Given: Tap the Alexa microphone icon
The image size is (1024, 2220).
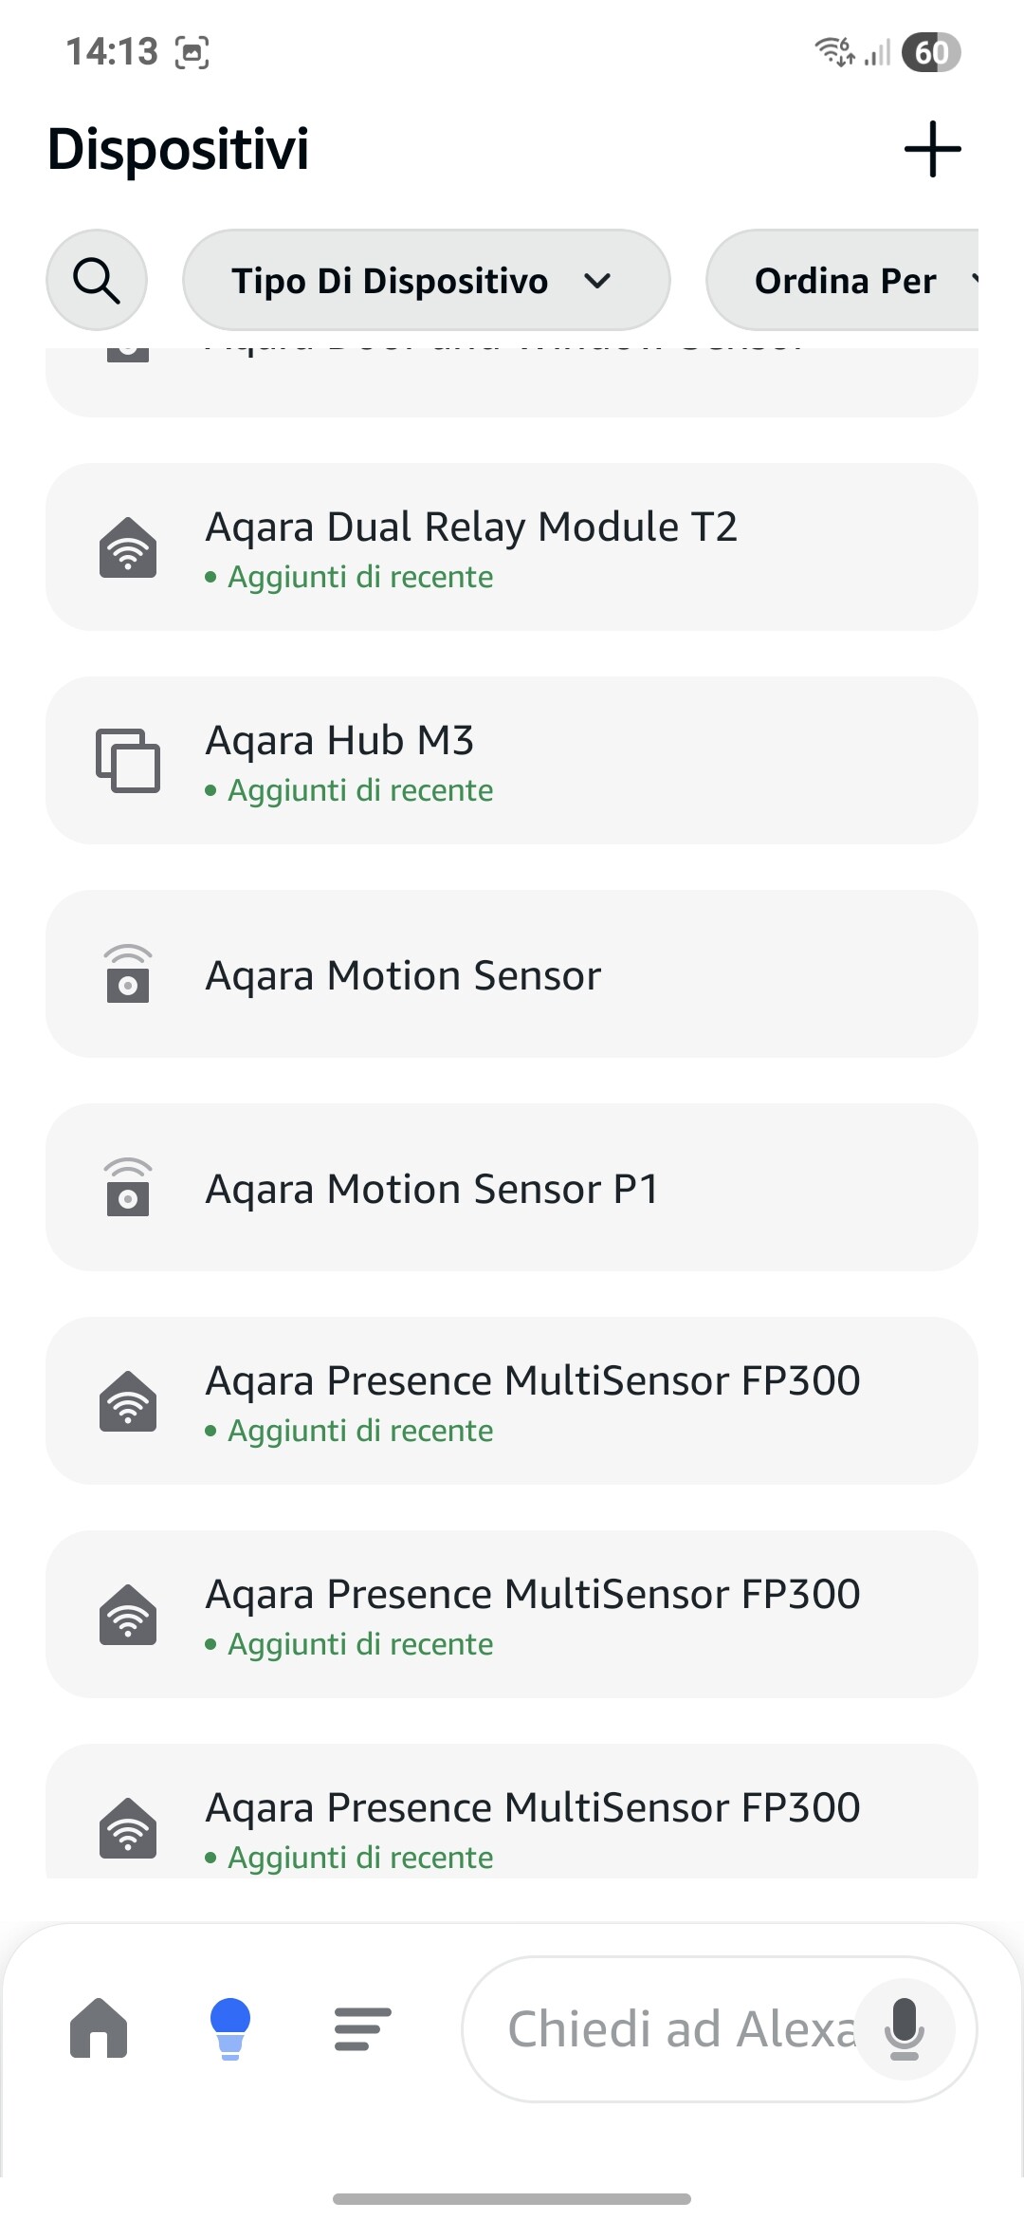Looking at the screenshot, I should 905,2028.
